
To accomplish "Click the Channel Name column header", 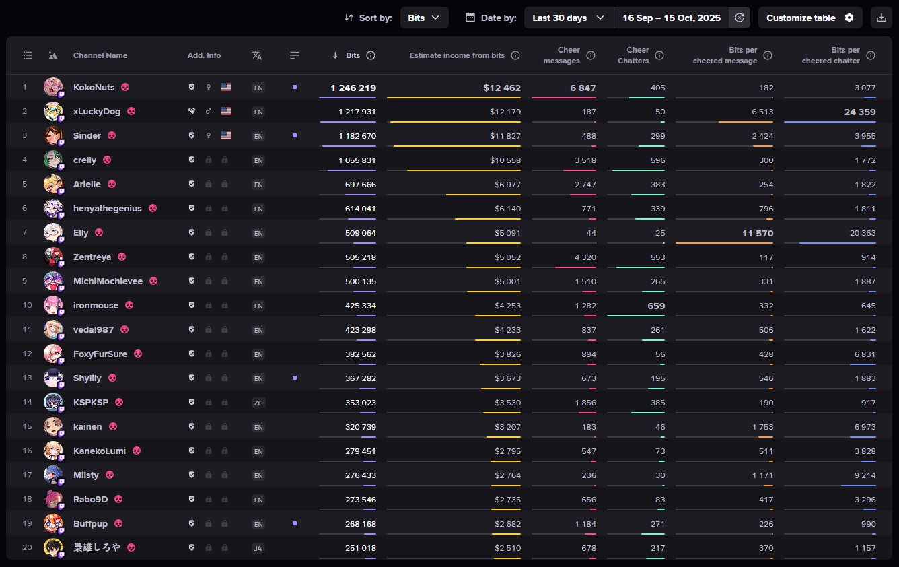I will click(100, 55).
